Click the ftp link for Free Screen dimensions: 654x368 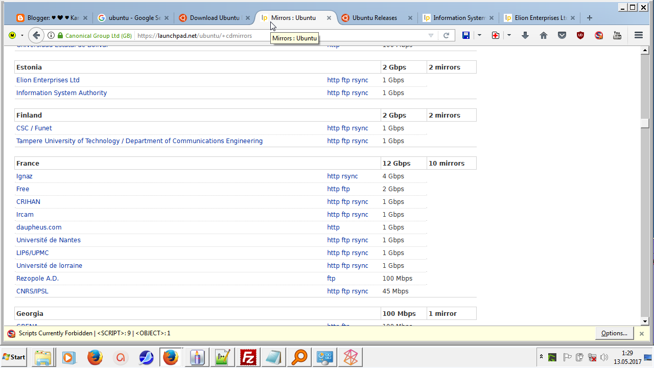point(345,189)
